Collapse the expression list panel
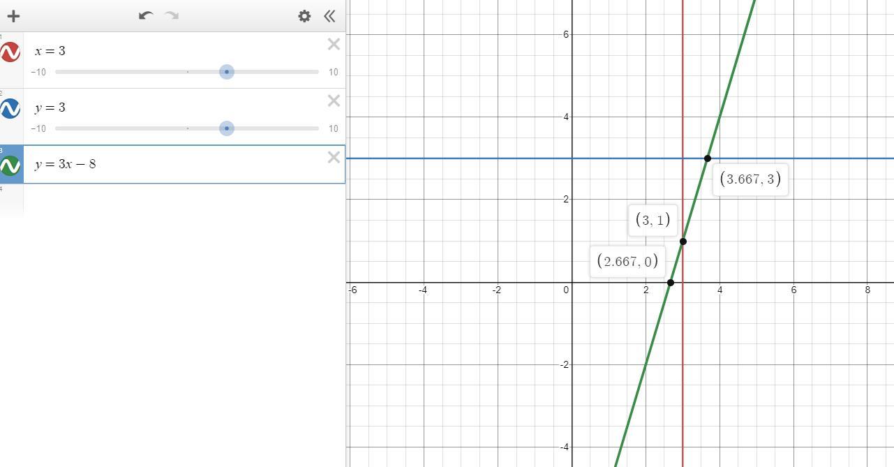Image resolution: width=894 pixels, height=467 pixels. [330, 15]
